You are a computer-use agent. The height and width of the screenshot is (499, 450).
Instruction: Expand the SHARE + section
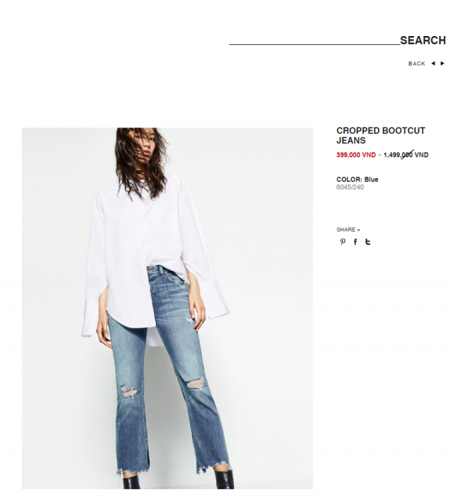348,230
